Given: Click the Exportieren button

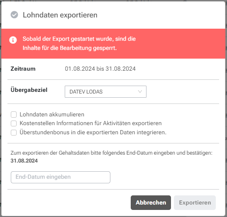Looking at the screenshot, I should coord(195,202).
